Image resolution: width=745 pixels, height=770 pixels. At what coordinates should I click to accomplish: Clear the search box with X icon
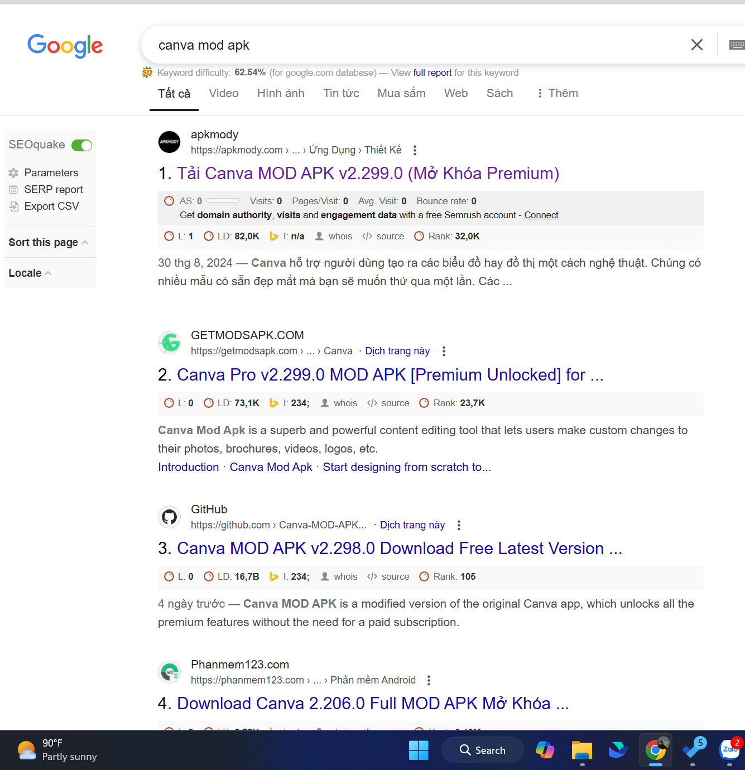point(696,45)
